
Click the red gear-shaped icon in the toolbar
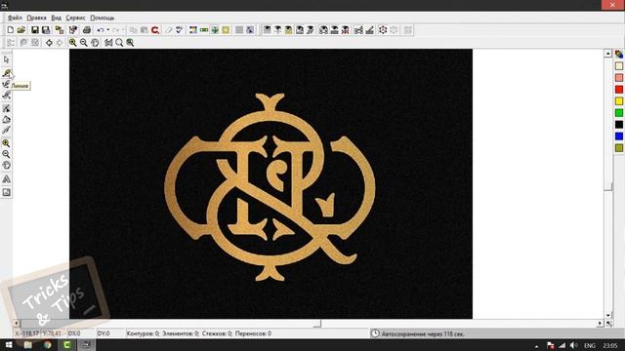pos(383,30)
